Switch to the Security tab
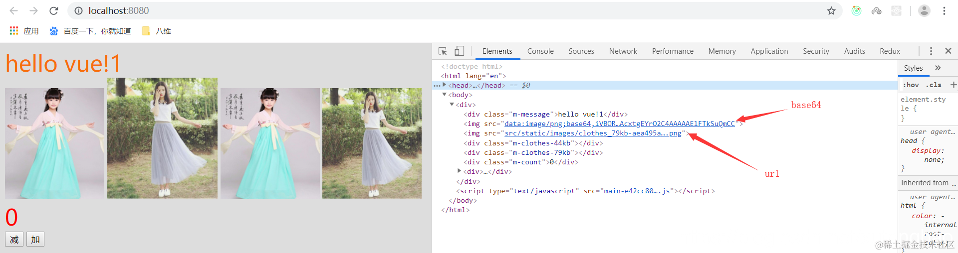 click(x=816, y=51)
